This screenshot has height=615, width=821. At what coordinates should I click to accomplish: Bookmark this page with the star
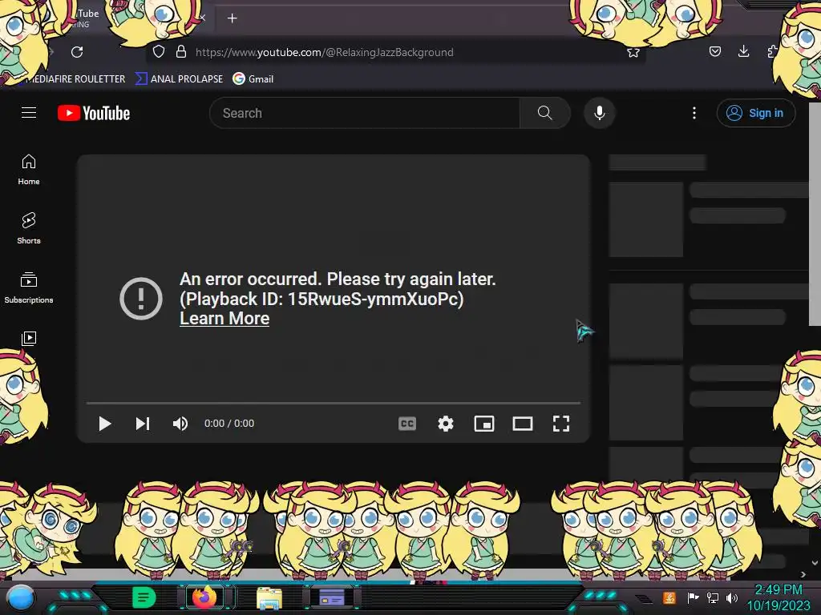[633, 52]
